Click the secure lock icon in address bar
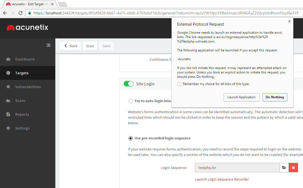 30,13
